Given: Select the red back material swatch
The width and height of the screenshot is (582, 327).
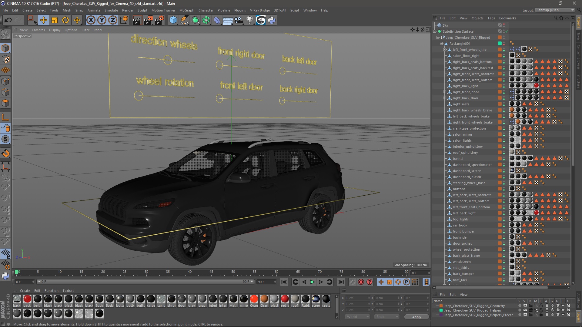Looking at the screenshot, I should (x=27, y=299).
